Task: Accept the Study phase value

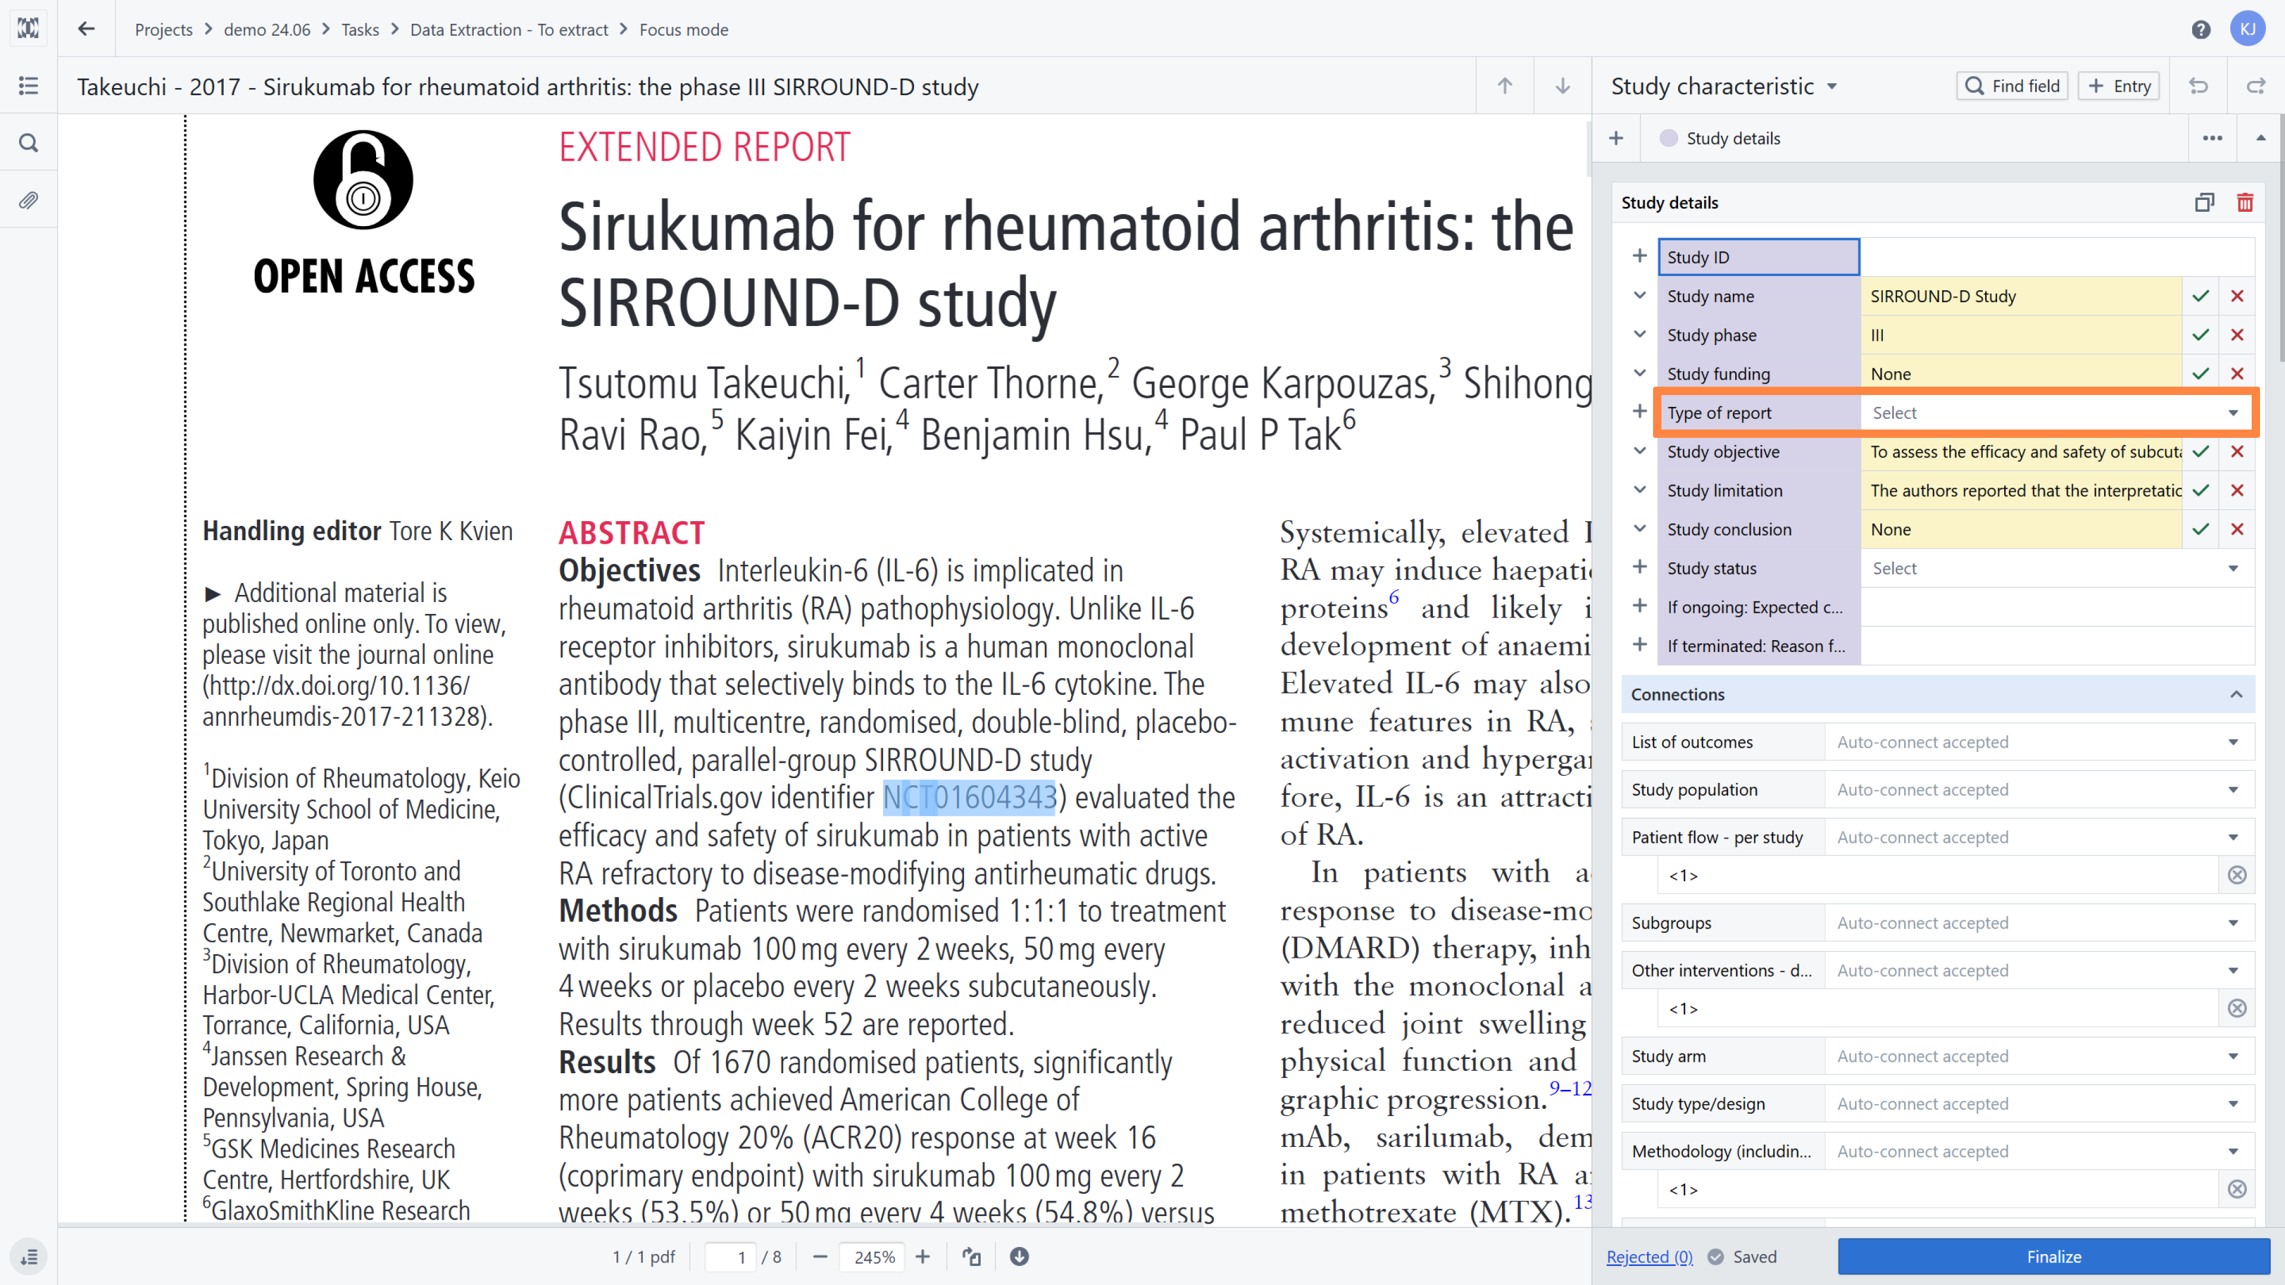Action: point(2201,335)
